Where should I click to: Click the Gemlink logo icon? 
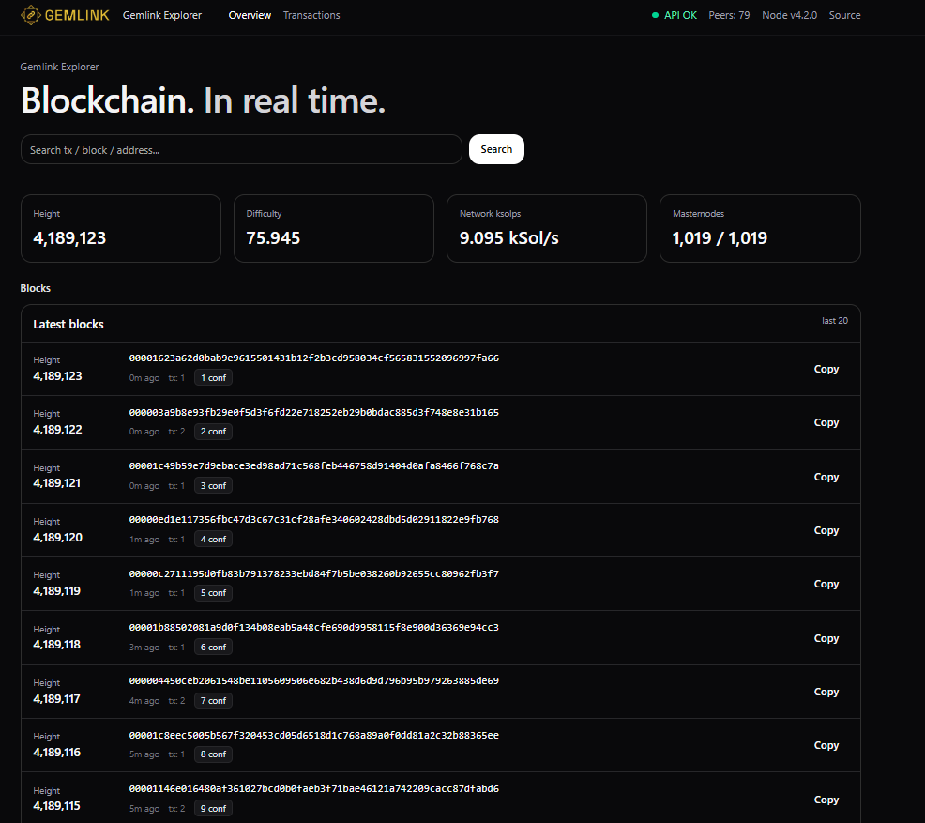point(29,15)
